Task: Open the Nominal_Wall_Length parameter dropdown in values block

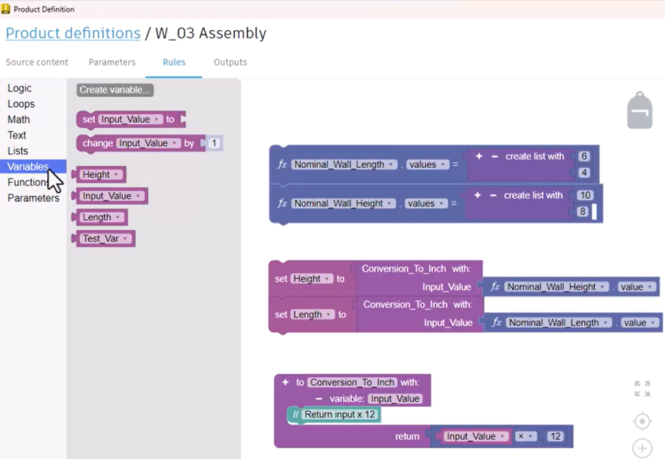Action: pos(344,165)
